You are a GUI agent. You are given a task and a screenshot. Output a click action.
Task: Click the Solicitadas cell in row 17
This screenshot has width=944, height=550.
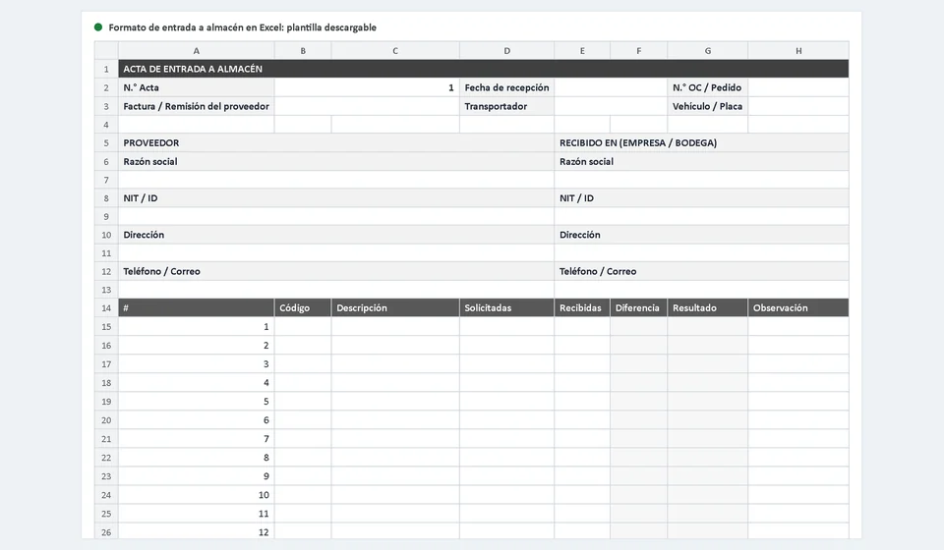[507, 364]
